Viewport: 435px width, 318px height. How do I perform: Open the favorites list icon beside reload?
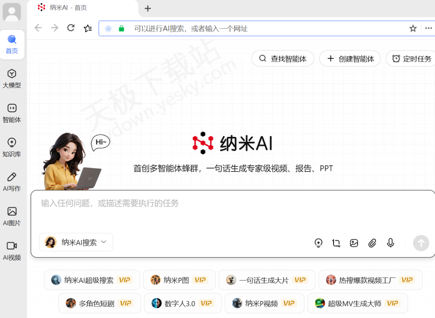(x=88, y=28)
